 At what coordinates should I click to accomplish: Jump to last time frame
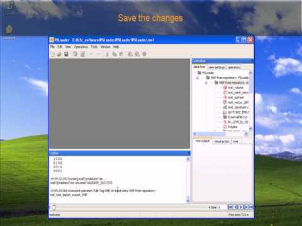point(250,207)
